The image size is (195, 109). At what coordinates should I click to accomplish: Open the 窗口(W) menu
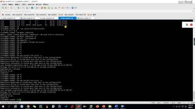[x=39, y=5]
